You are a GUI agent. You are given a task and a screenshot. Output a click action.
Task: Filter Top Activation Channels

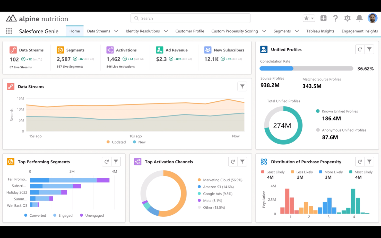click(x=243, y=162)
